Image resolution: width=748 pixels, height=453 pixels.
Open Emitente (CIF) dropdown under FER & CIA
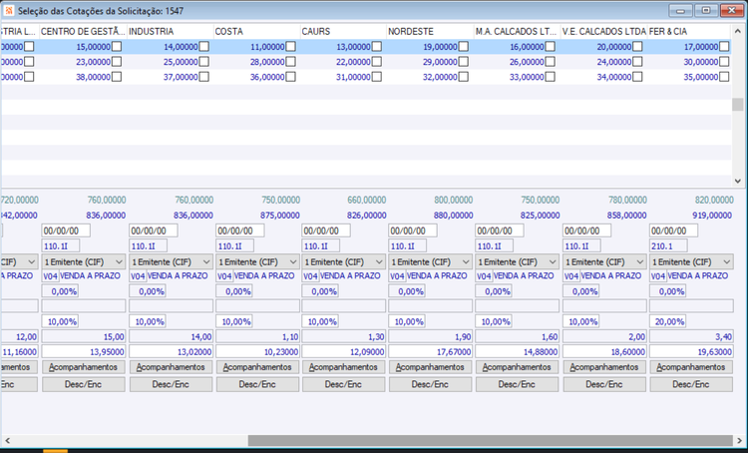(x=691, y=262)
